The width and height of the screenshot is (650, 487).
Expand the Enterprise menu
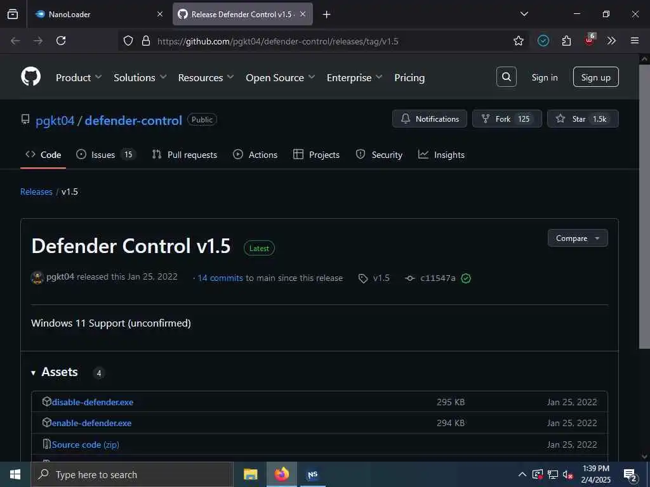(x=354, y=77)
